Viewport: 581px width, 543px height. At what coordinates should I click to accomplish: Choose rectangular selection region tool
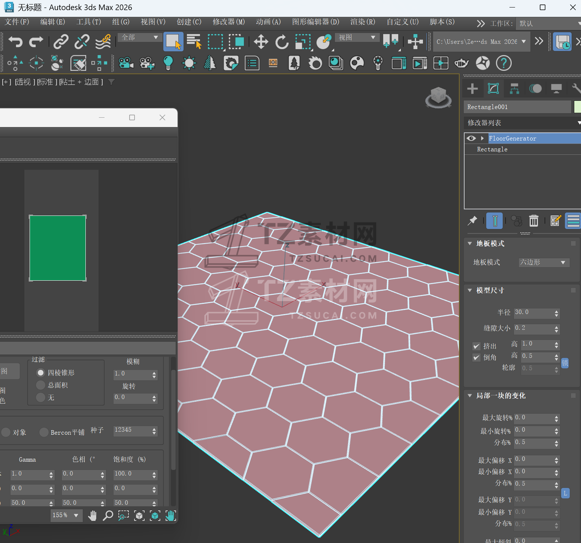click(215, 42)
